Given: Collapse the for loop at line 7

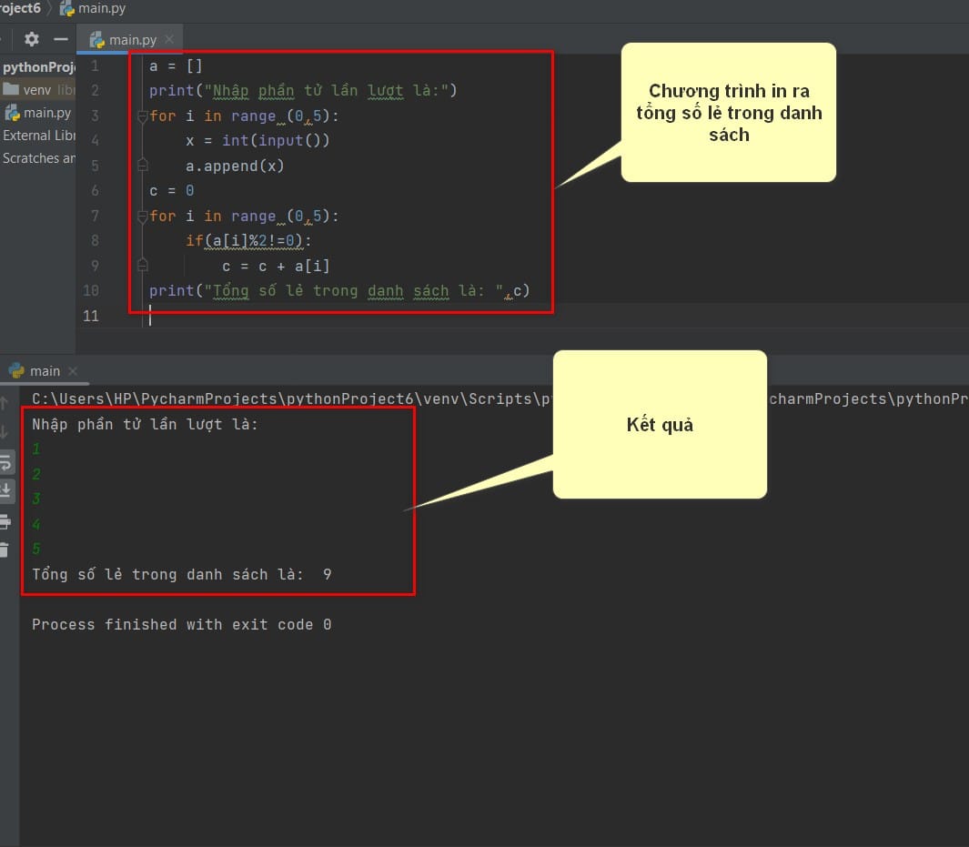Looking at the screenshot, I should [x=142, y=217].
